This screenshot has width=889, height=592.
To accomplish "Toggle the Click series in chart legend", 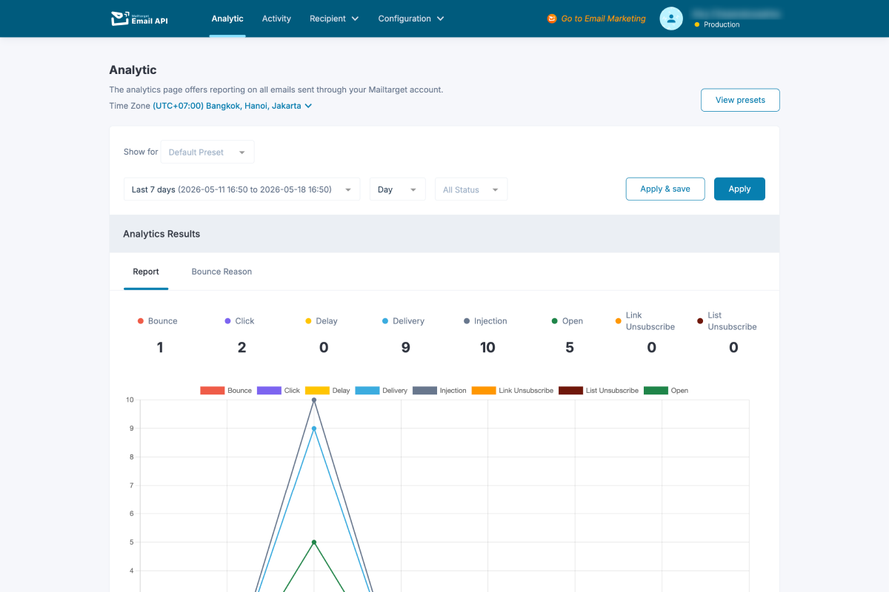I will pos(279,391).
